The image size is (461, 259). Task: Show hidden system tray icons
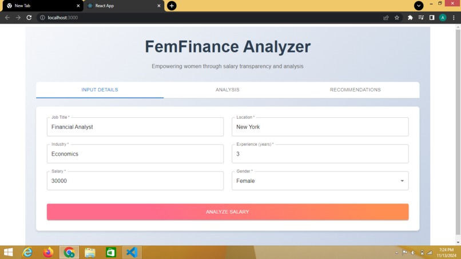pos(396,253)
